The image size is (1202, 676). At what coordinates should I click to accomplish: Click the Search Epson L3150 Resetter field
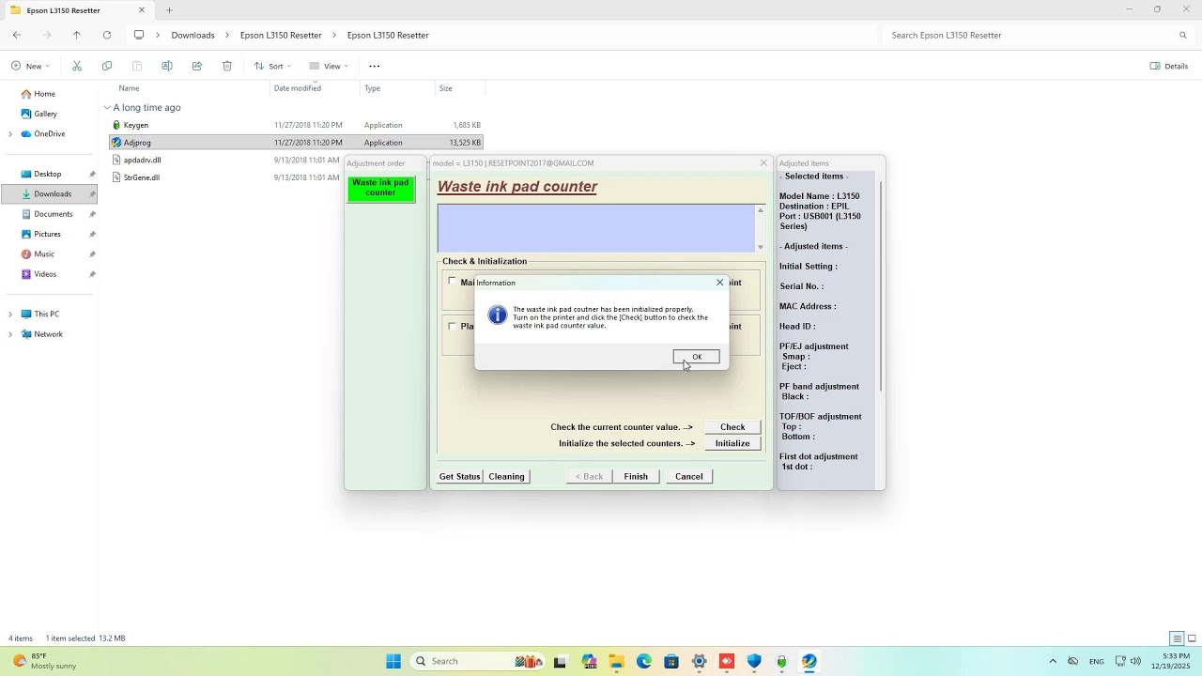(1038, 35)
